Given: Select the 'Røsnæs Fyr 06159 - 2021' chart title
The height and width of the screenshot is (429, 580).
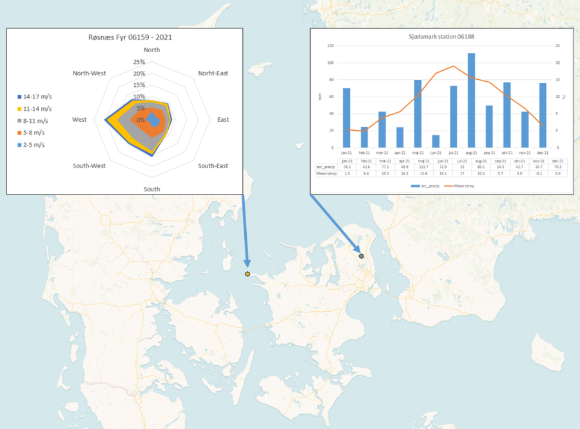Looking at the screenshot, I should [130, 37].
